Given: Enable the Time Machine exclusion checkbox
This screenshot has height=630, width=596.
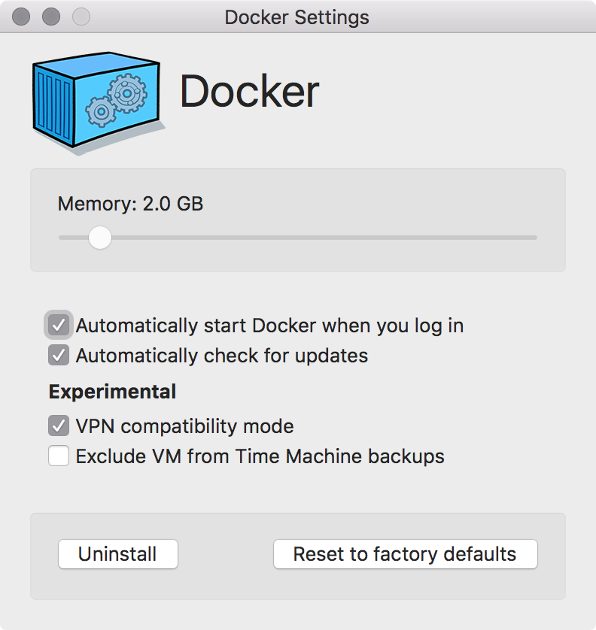Looking at the screenshot, I should pos(59,456).
